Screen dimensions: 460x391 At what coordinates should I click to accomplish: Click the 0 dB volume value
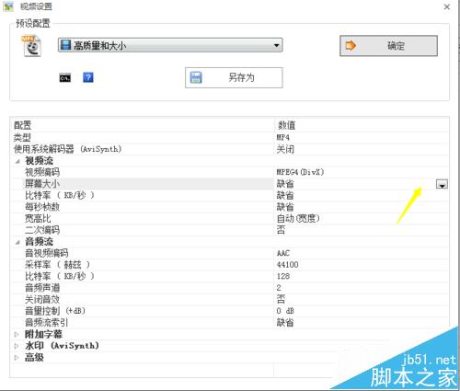[285, 311]
